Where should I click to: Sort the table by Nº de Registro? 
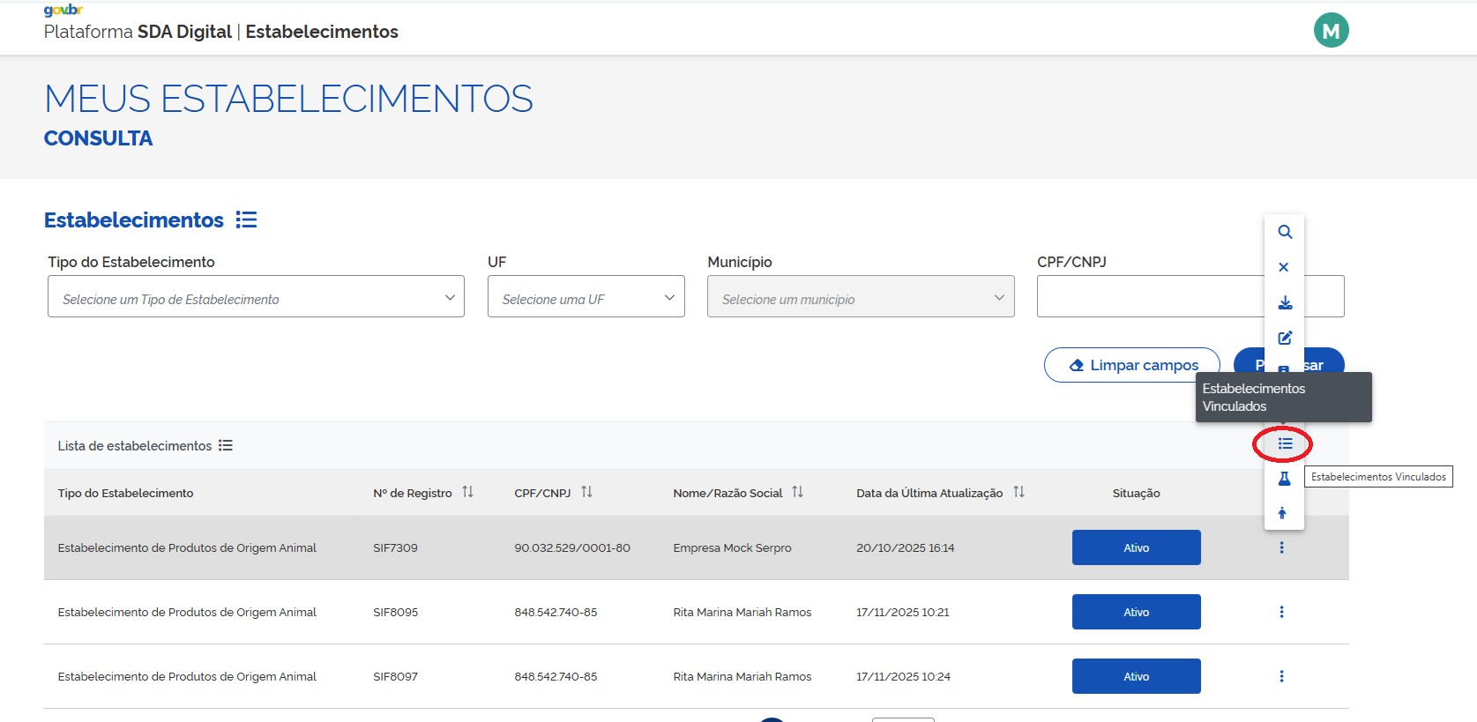pyautogui.click(x=468, y=492)
